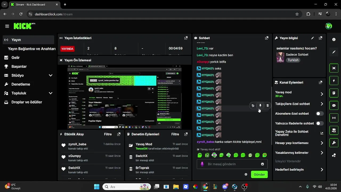Insert the heart-eyes green emote
Image resolution: width=341 pixels, height=192 pixels.
coord(265,155)
